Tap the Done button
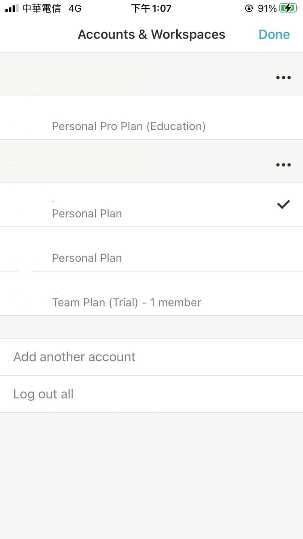Screen dimensions: 303x539 (x=274, y=35)
